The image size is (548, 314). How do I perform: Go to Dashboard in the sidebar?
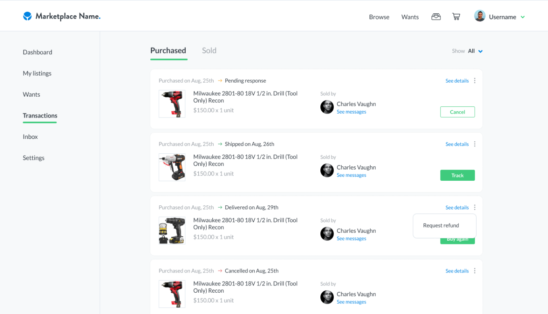[37, 52]
